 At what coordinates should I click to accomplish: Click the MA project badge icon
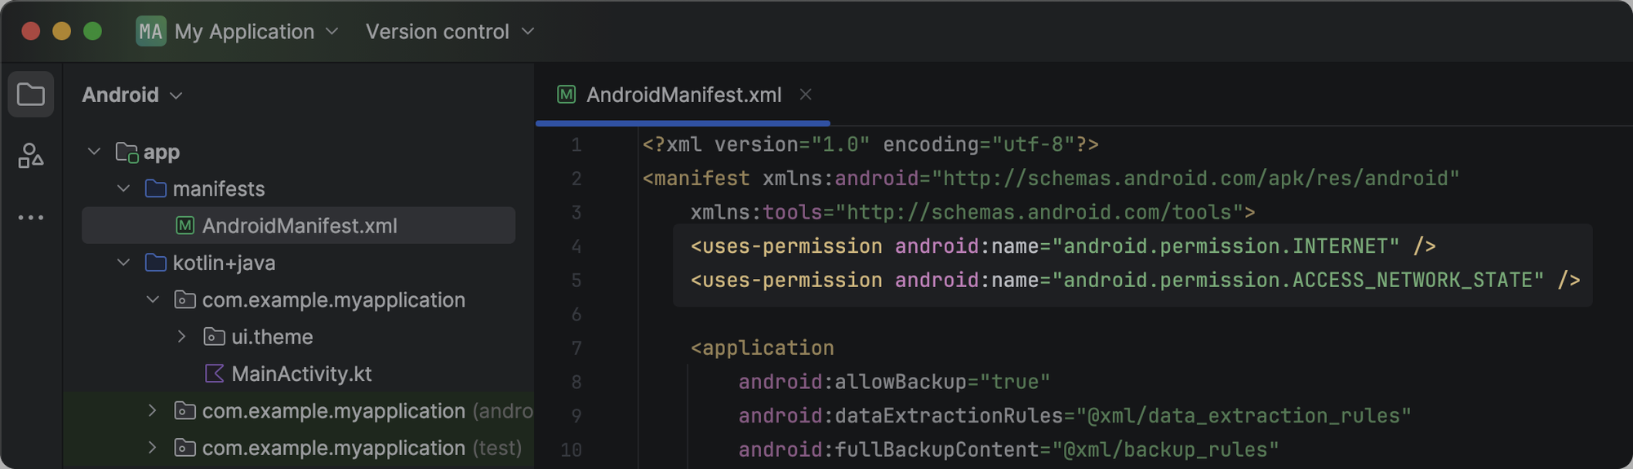[x=151, y=32]
